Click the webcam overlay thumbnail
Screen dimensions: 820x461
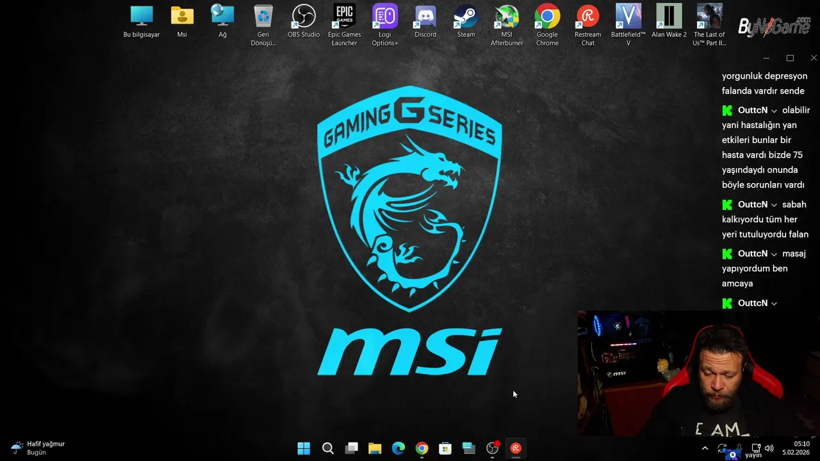coord(698,373)
